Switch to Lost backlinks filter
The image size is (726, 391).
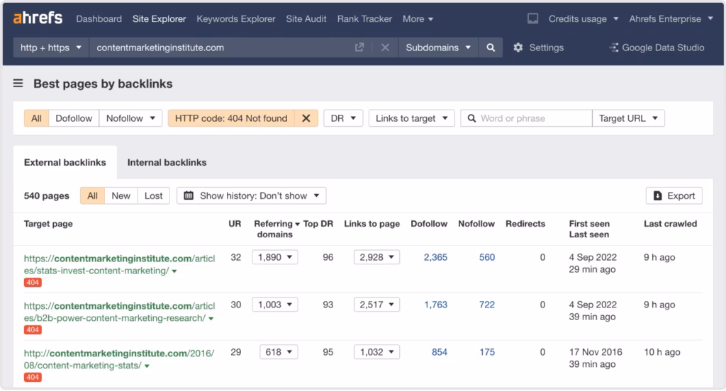click(153, 195)
